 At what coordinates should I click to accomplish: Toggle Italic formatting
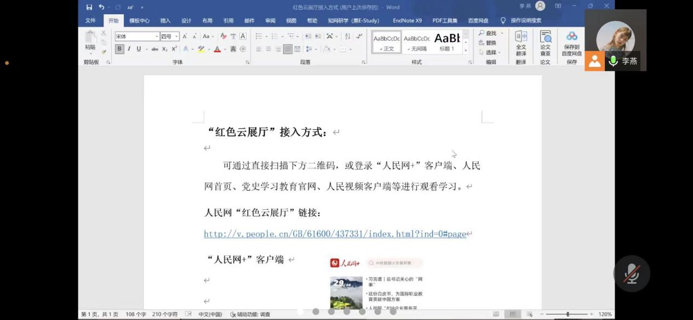[x=129, y=49]
